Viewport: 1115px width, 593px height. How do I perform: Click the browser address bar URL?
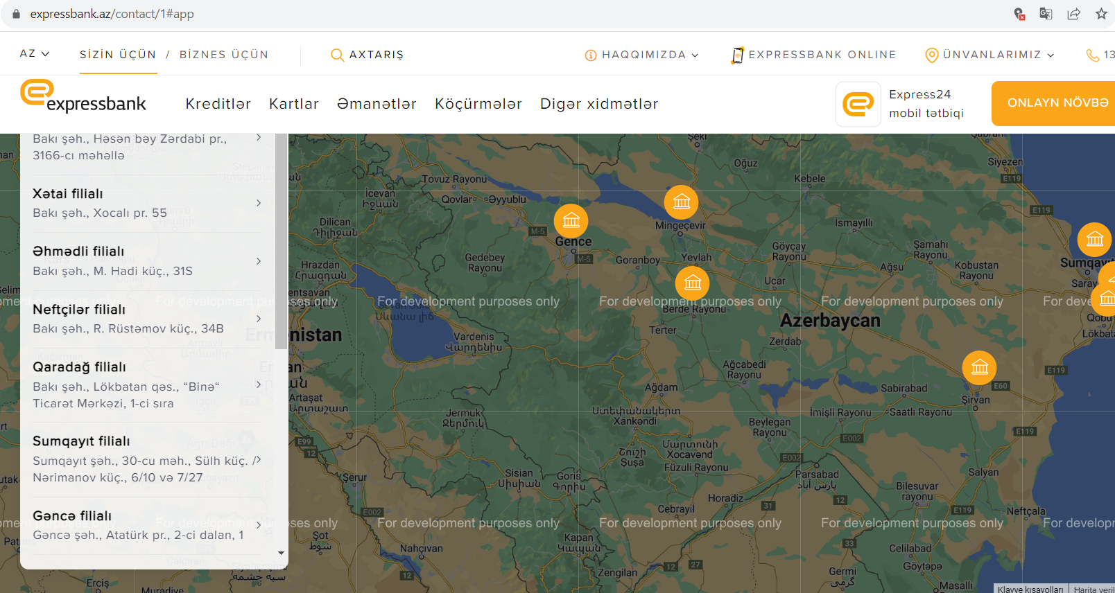click(112, 14)
